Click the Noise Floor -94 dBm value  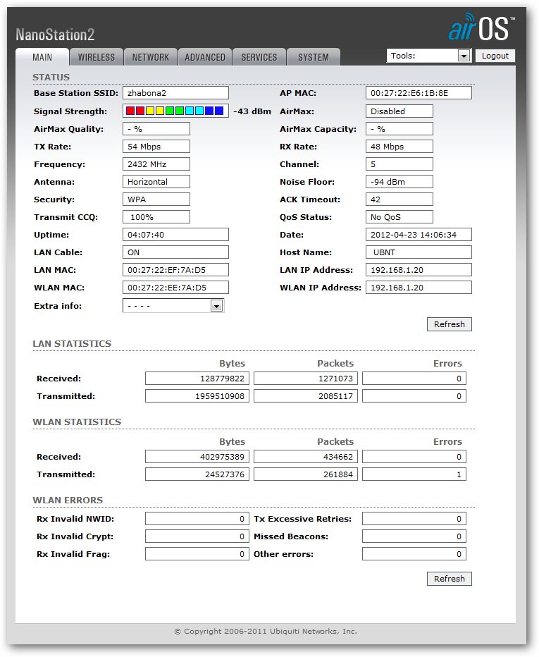399,182
